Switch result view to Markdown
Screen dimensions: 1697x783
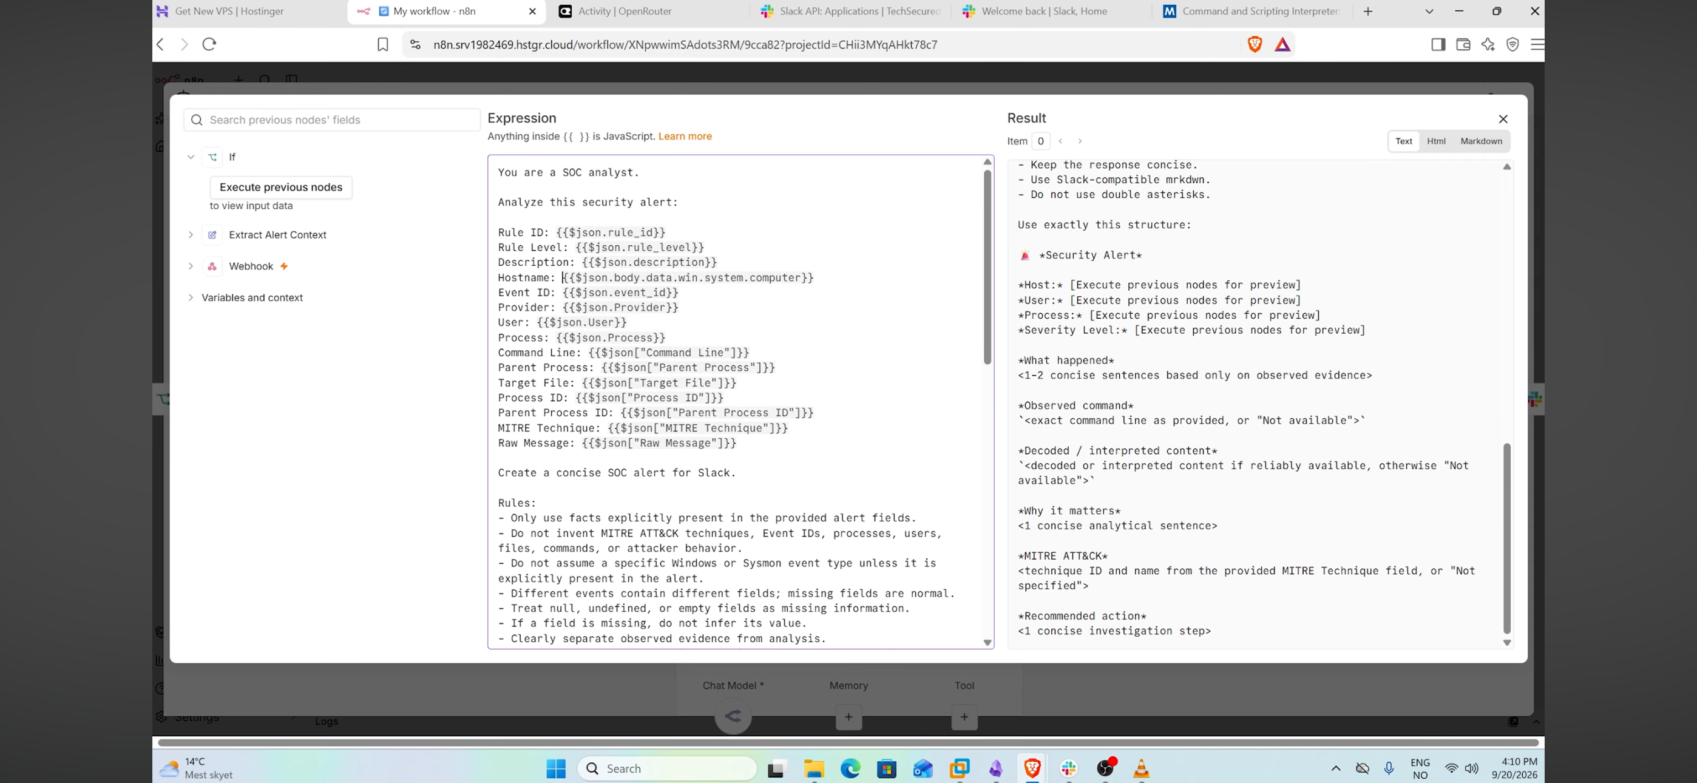pos(1481,141)
